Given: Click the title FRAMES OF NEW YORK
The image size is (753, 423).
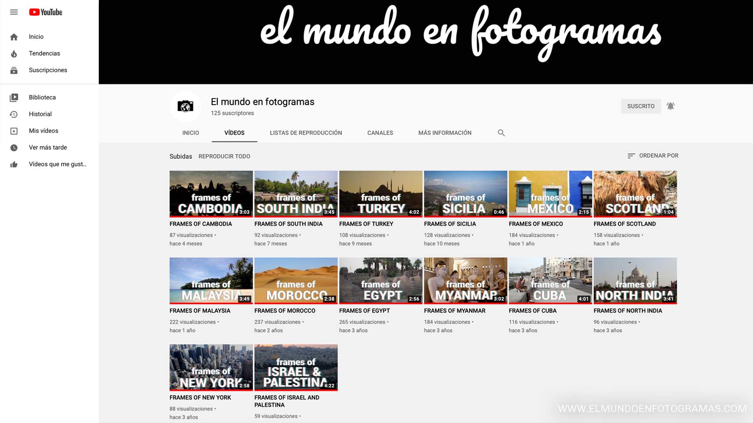Looking at the screenshot, I should pos(200,398).
